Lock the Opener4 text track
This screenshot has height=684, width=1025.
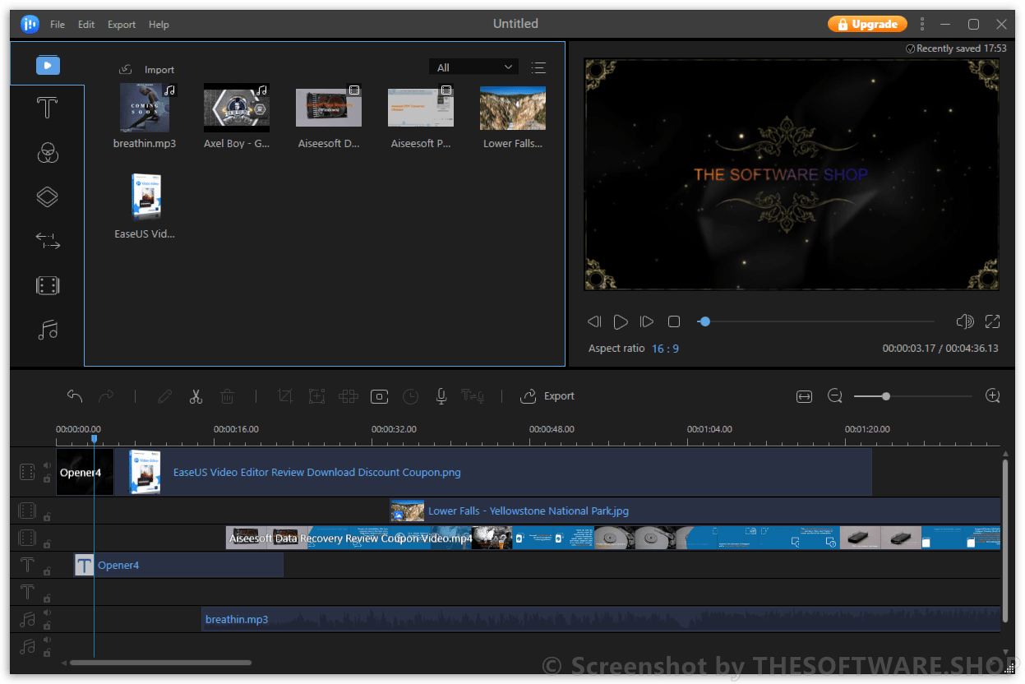coord(47,573)
